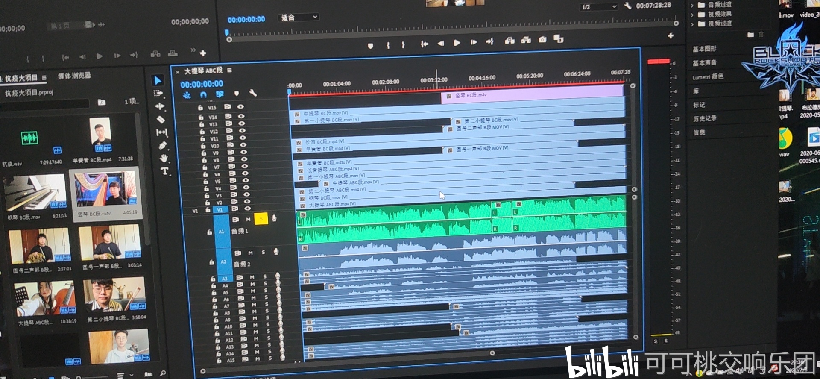The width and height of the screenshot is (820, 379).
Task: Click the 00:00:00:00 timeline timecode
Action: [202, 84]
